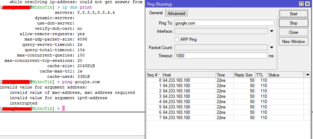The width and height of the screenshot is (313, 139).
Task: Click terminal text 'ip dns print'
Action: click(77, 7)
